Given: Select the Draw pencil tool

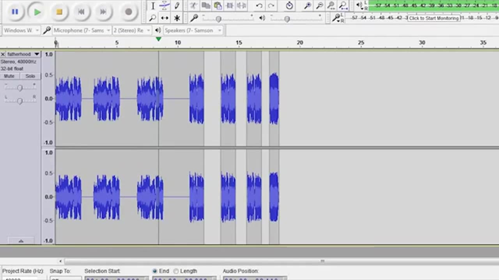Looking at the screenshot, I should pos(177,5).
